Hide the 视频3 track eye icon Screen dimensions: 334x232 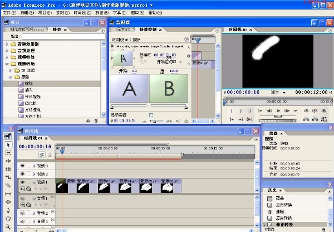tap(22, 166)
